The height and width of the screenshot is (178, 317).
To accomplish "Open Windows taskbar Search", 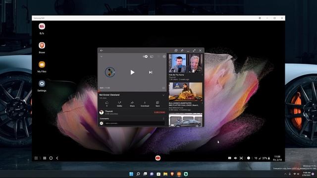I will (x=138, y=174).
